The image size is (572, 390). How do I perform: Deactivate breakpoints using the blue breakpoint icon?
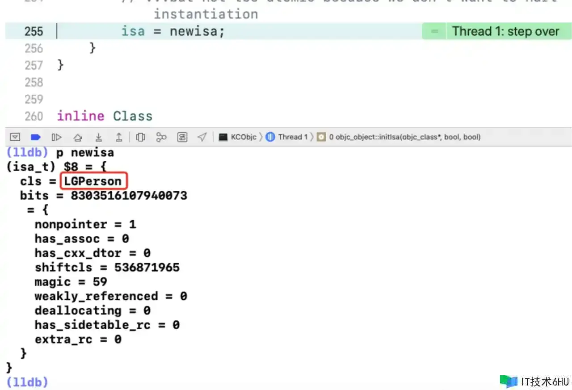click(x=36, y=137)
